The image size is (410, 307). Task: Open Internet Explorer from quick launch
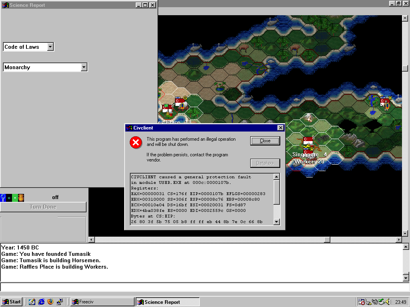point(41,302)
